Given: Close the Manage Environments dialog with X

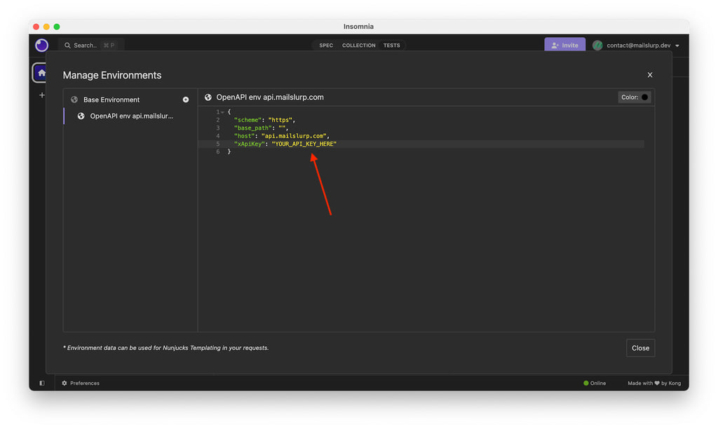Looking at the screenshot, I should (x=650, y=75).
